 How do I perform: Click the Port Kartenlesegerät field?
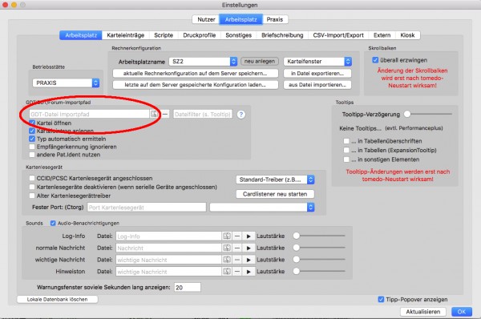click(147, 208)
